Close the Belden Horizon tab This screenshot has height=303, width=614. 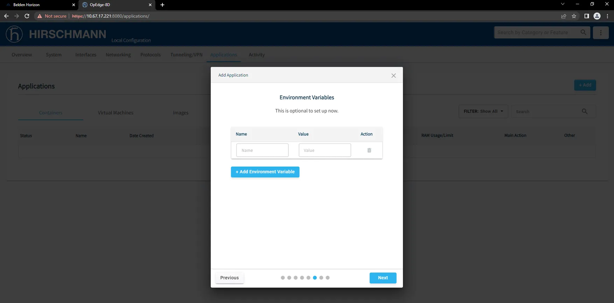coord(74,5)
